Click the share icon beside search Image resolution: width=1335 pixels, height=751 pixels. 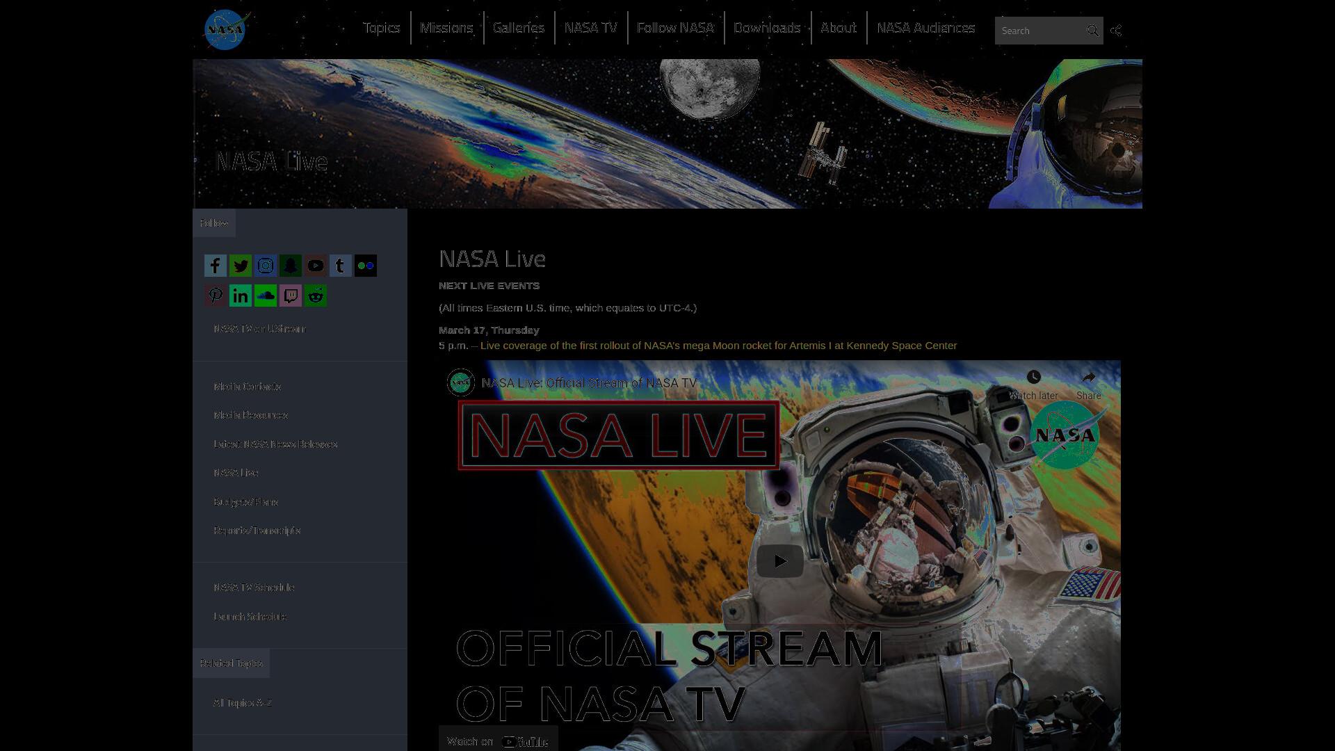[1116, 31]
